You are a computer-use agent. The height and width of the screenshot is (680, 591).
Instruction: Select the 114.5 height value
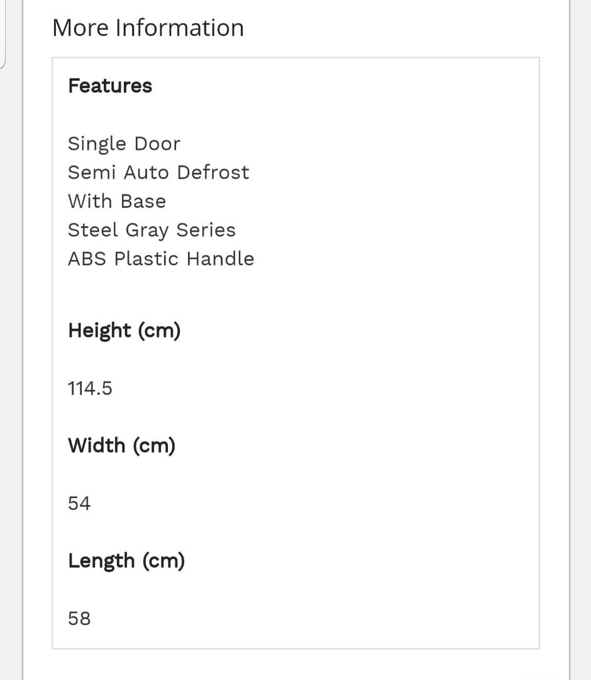tap(90, 388)
